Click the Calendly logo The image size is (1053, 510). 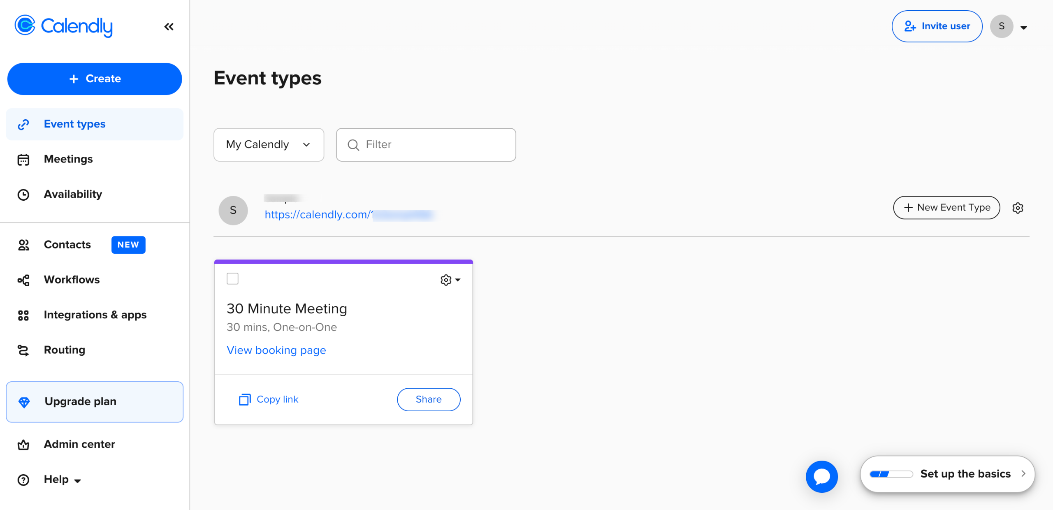64,26
